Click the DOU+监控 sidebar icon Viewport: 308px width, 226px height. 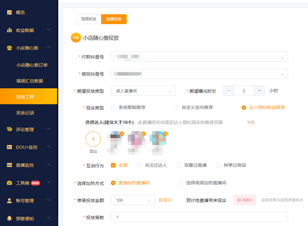tap(9, 147)
